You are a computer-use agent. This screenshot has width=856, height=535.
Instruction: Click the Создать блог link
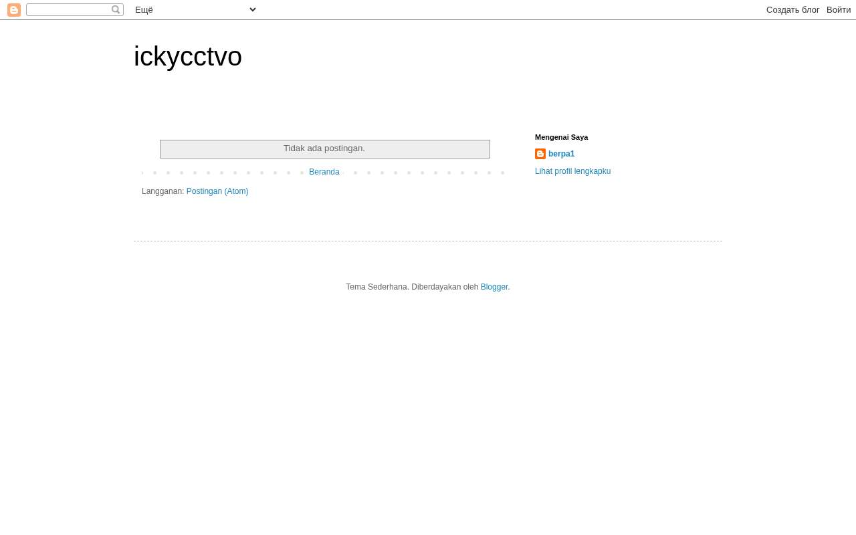pyautogui.click(x=792, y=9)
